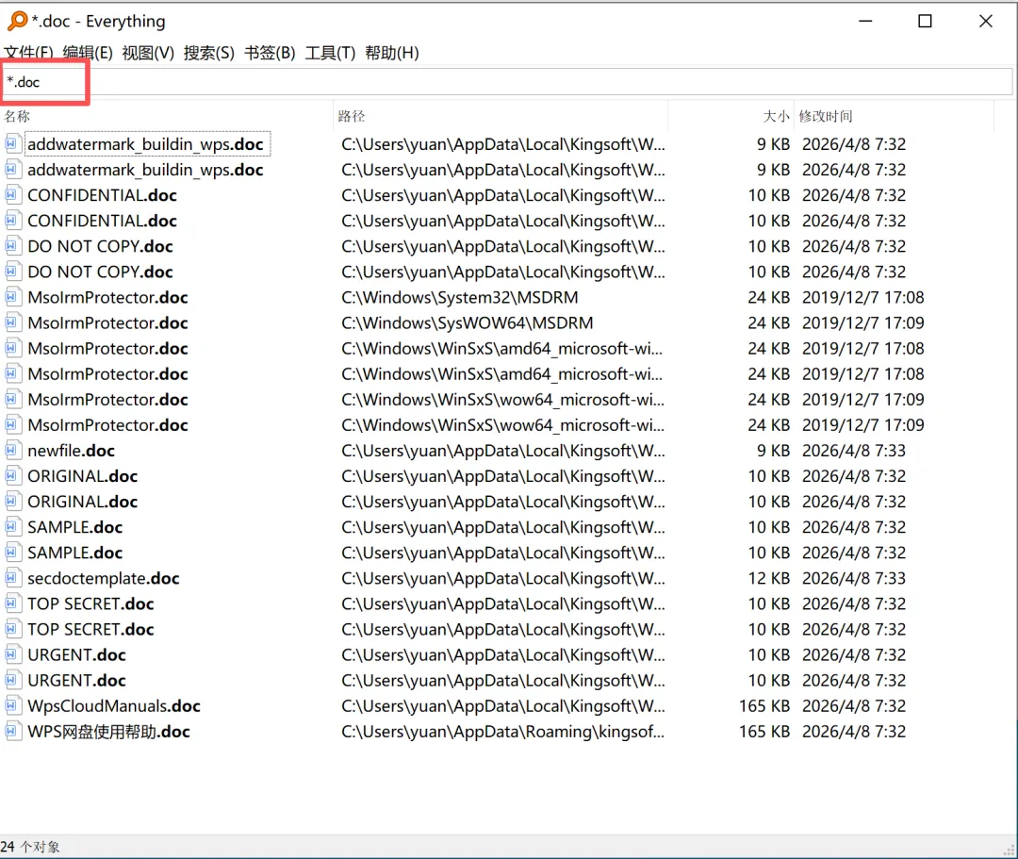The width and height of the screenshot is (1018, 859).
Task: Select the secdoctemplate.doc file name
Action: click(104, 579)
